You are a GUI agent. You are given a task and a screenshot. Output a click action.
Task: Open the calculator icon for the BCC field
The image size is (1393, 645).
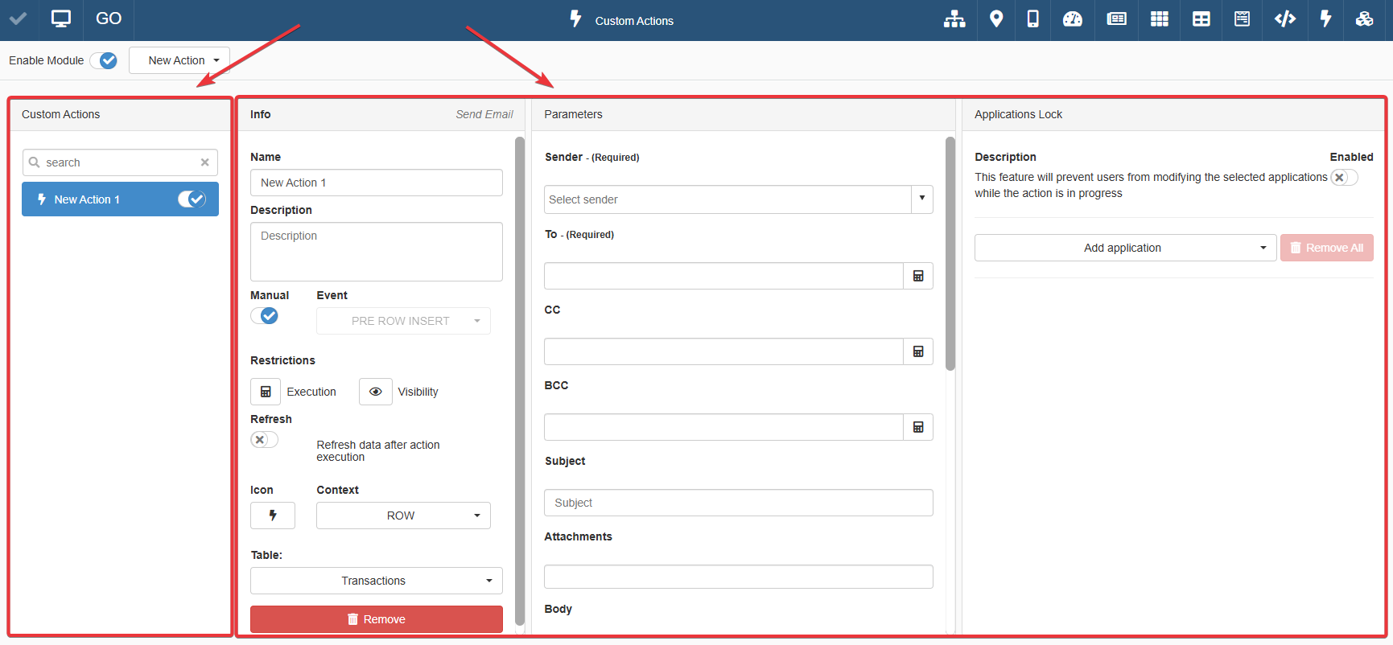click(x=918, y=427)
